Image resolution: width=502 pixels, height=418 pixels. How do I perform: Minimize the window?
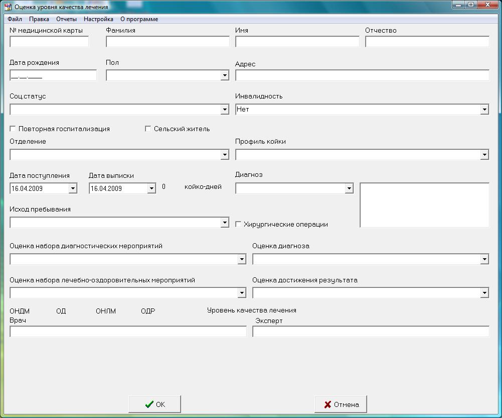[458, 5]
